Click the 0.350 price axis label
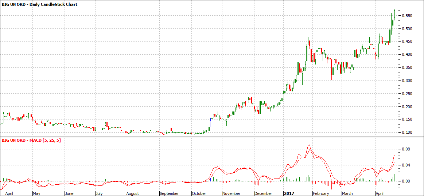424x196 pixels. click(407, 68)
